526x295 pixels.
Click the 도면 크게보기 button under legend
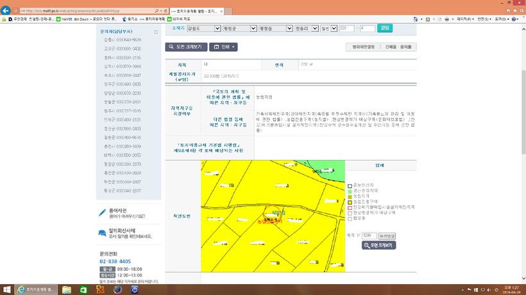(378, 245)
